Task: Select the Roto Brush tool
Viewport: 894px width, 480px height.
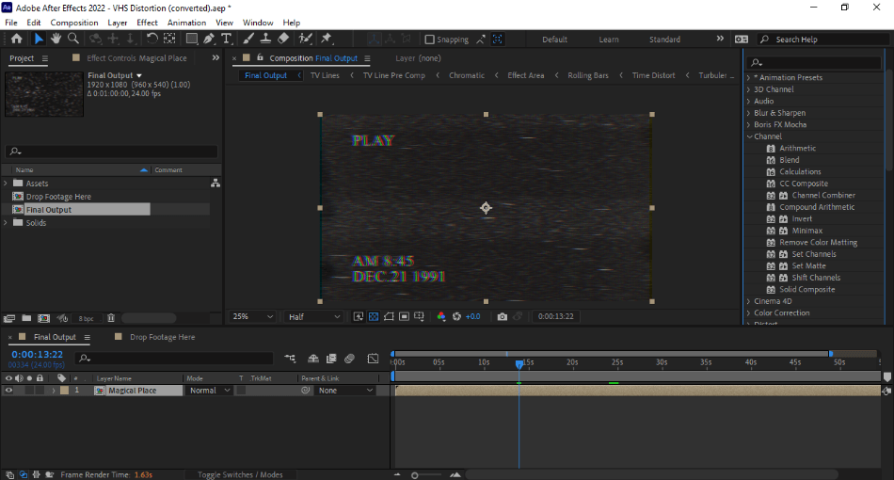Action: tap(306, 39)
